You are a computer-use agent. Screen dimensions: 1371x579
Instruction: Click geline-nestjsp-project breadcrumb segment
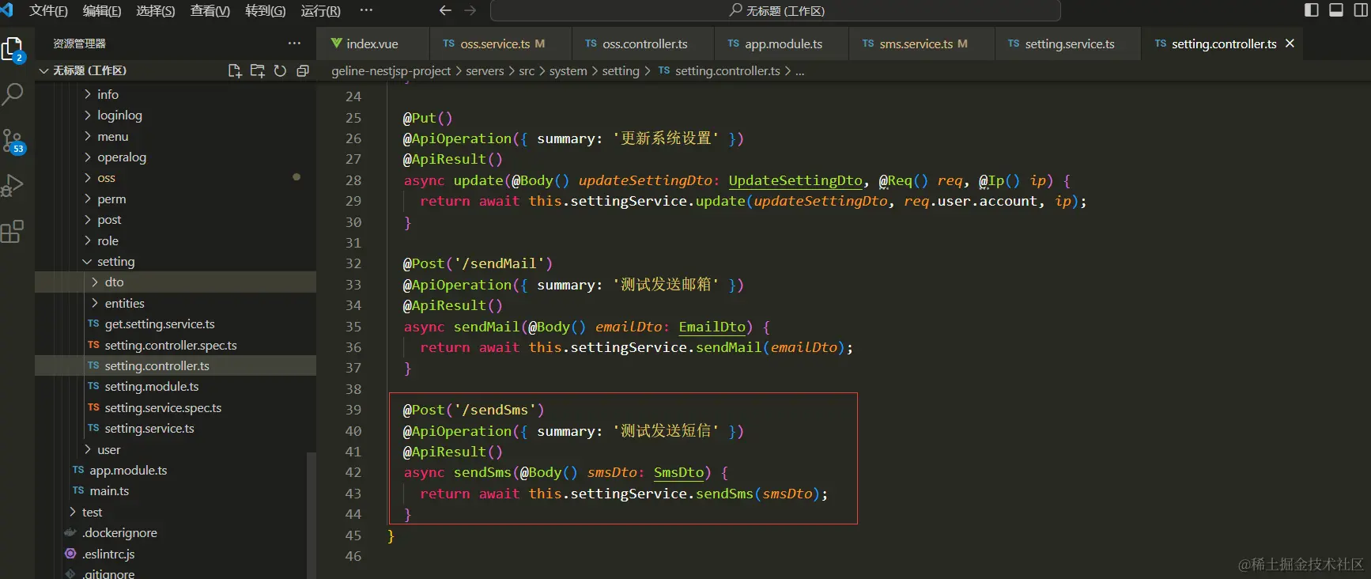(x=391, y=71)
